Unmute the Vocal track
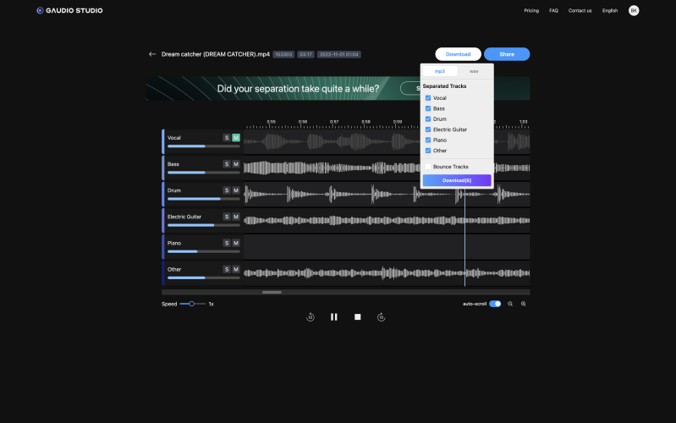This screenshot has height=423, width=676. [236, 138]
